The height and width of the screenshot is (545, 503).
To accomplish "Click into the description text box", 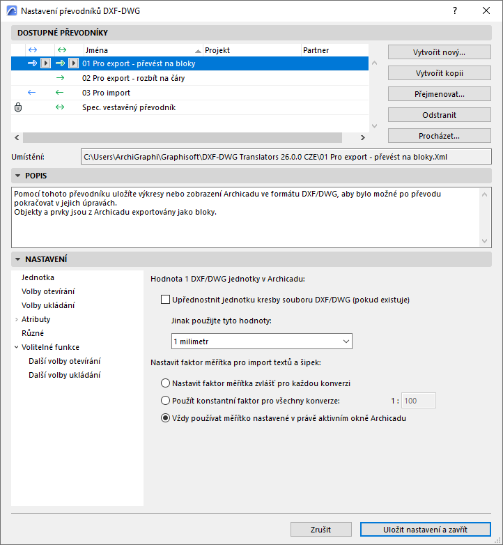I will 245,217.
